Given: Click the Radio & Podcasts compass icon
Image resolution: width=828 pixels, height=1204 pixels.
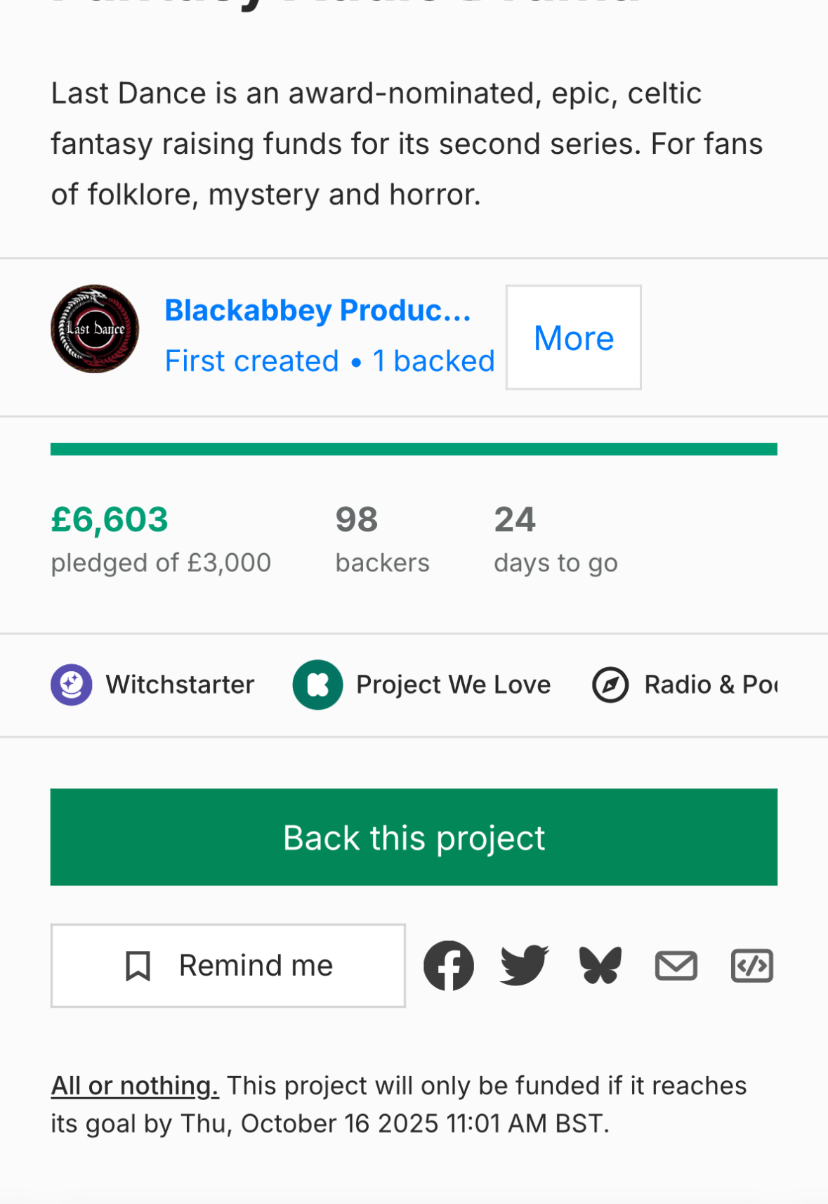Looking at the screenshot, I should [x=610, y=685].
